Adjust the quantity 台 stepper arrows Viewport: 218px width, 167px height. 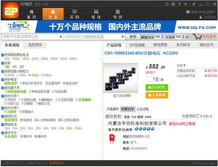pyautogui.click(x=157, y=79)
